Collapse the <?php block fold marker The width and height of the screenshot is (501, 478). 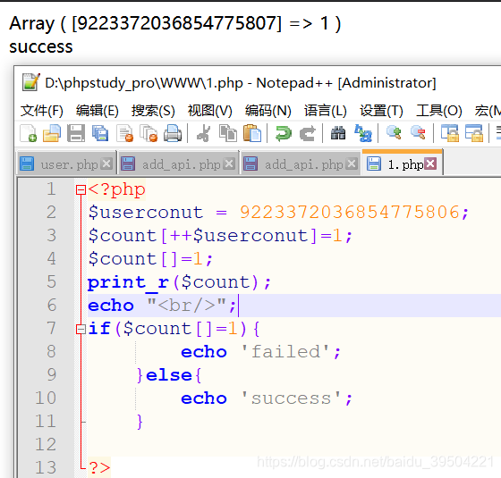(x=81, y=189)
